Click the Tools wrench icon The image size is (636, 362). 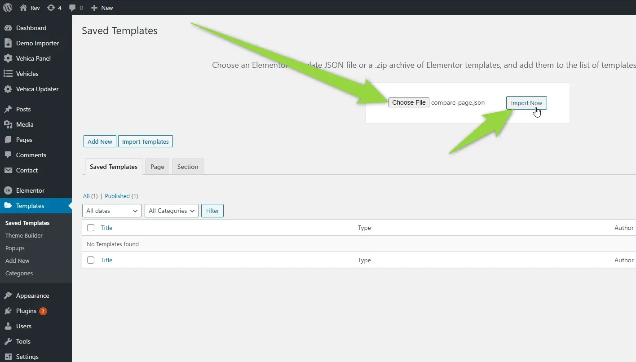click(8, 341)
